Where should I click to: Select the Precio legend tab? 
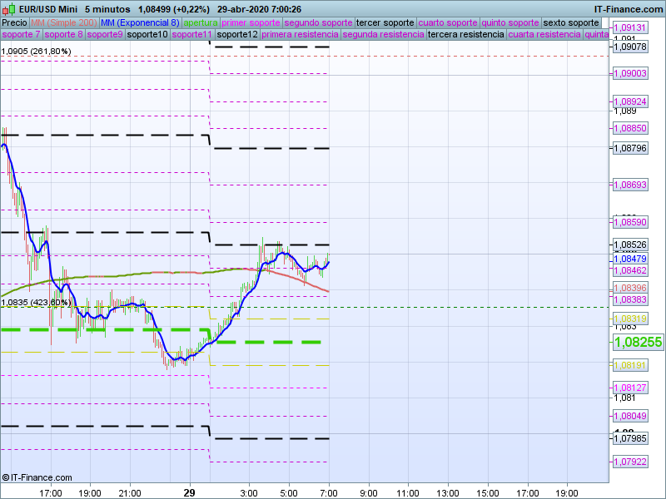(14, 22)
